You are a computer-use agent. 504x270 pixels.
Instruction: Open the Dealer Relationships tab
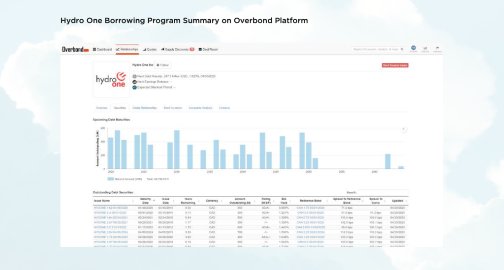point(145,108)
